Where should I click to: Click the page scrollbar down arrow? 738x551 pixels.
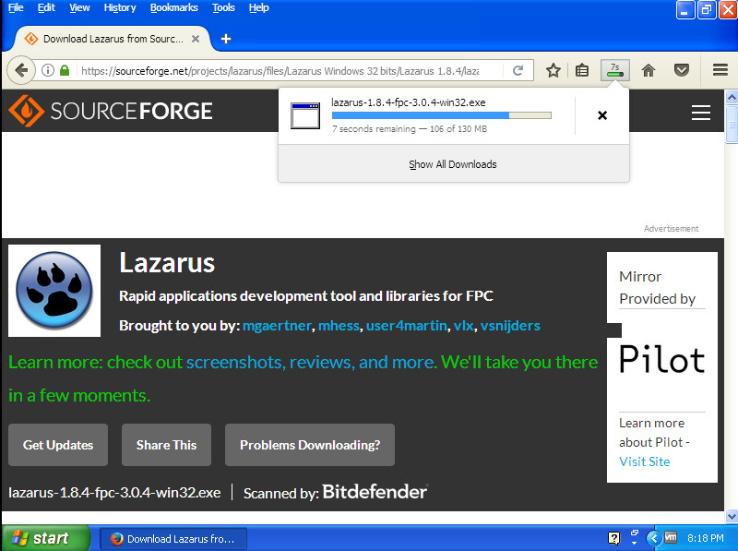732,516
